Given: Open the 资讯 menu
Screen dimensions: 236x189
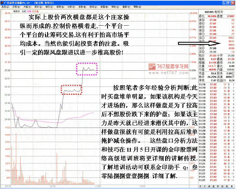Looking at the screenshot, I should 91,6.
